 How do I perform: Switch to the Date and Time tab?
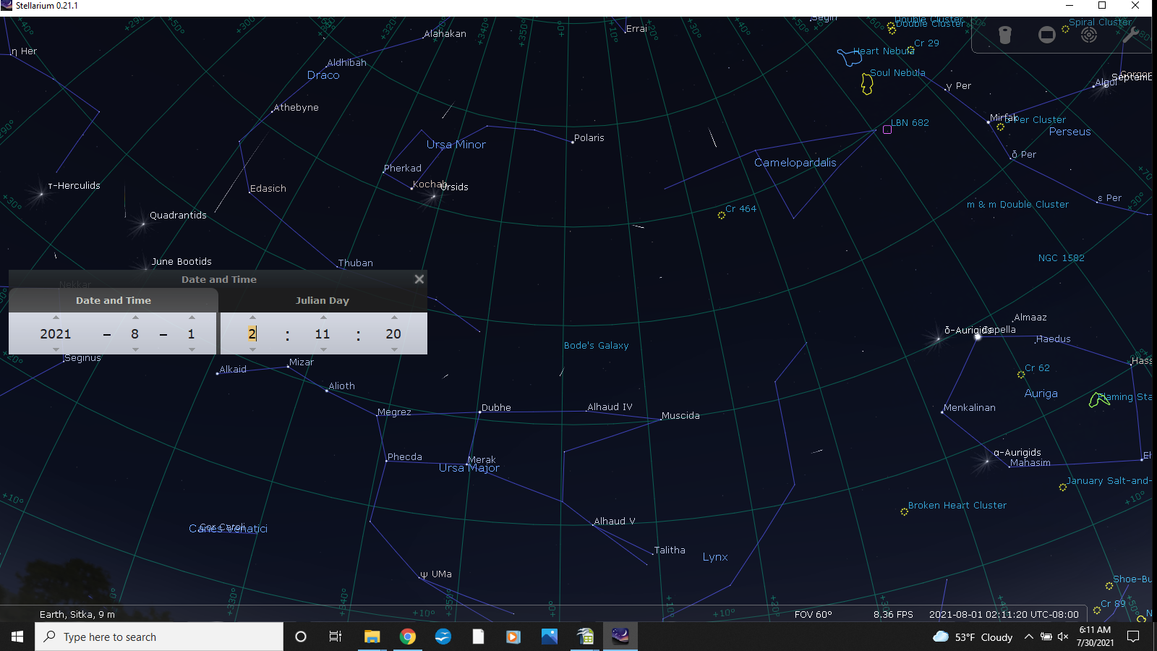[x=113, y=300]
